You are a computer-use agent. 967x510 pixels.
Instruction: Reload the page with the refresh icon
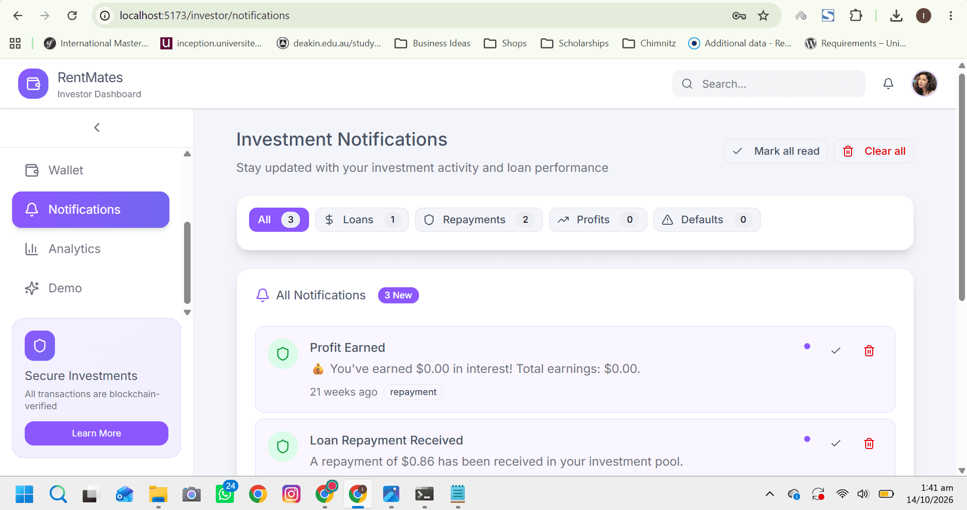click(72, 16)
